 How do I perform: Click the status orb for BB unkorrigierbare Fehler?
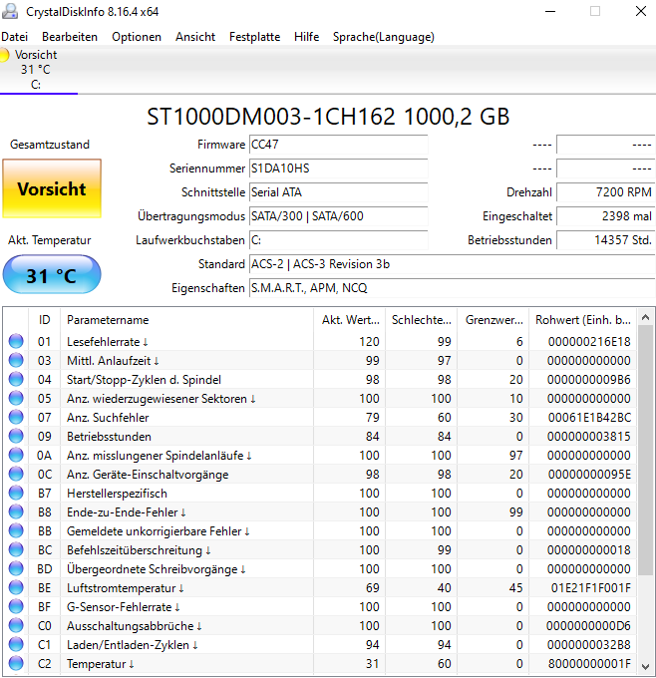(16, 530)
